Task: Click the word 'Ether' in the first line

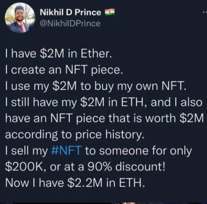Action: [95, 54]
